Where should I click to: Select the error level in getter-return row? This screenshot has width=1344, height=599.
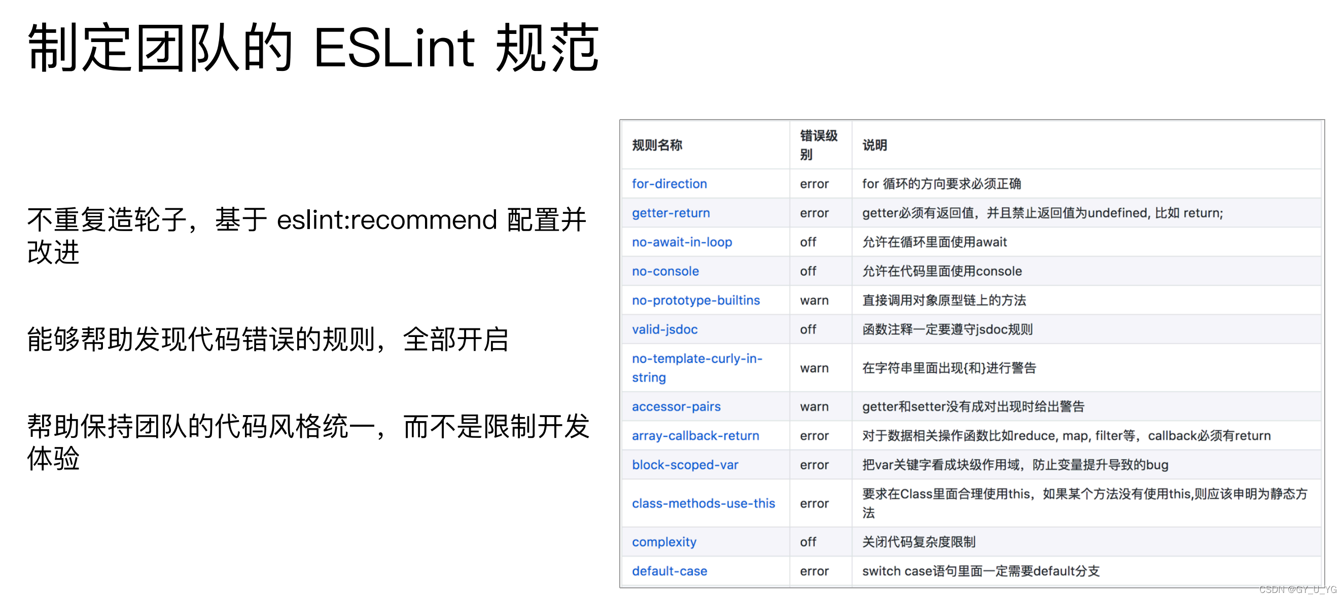coord(814,213)
